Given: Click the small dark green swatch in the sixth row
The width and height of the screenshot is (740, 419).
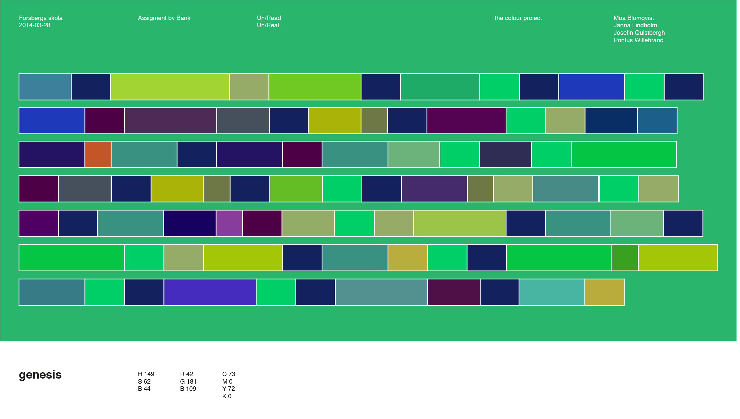Looking at the screenshot, I should coord(625,258).
